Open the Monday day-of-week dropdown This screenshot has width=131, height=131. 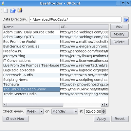tap(65, 111)
